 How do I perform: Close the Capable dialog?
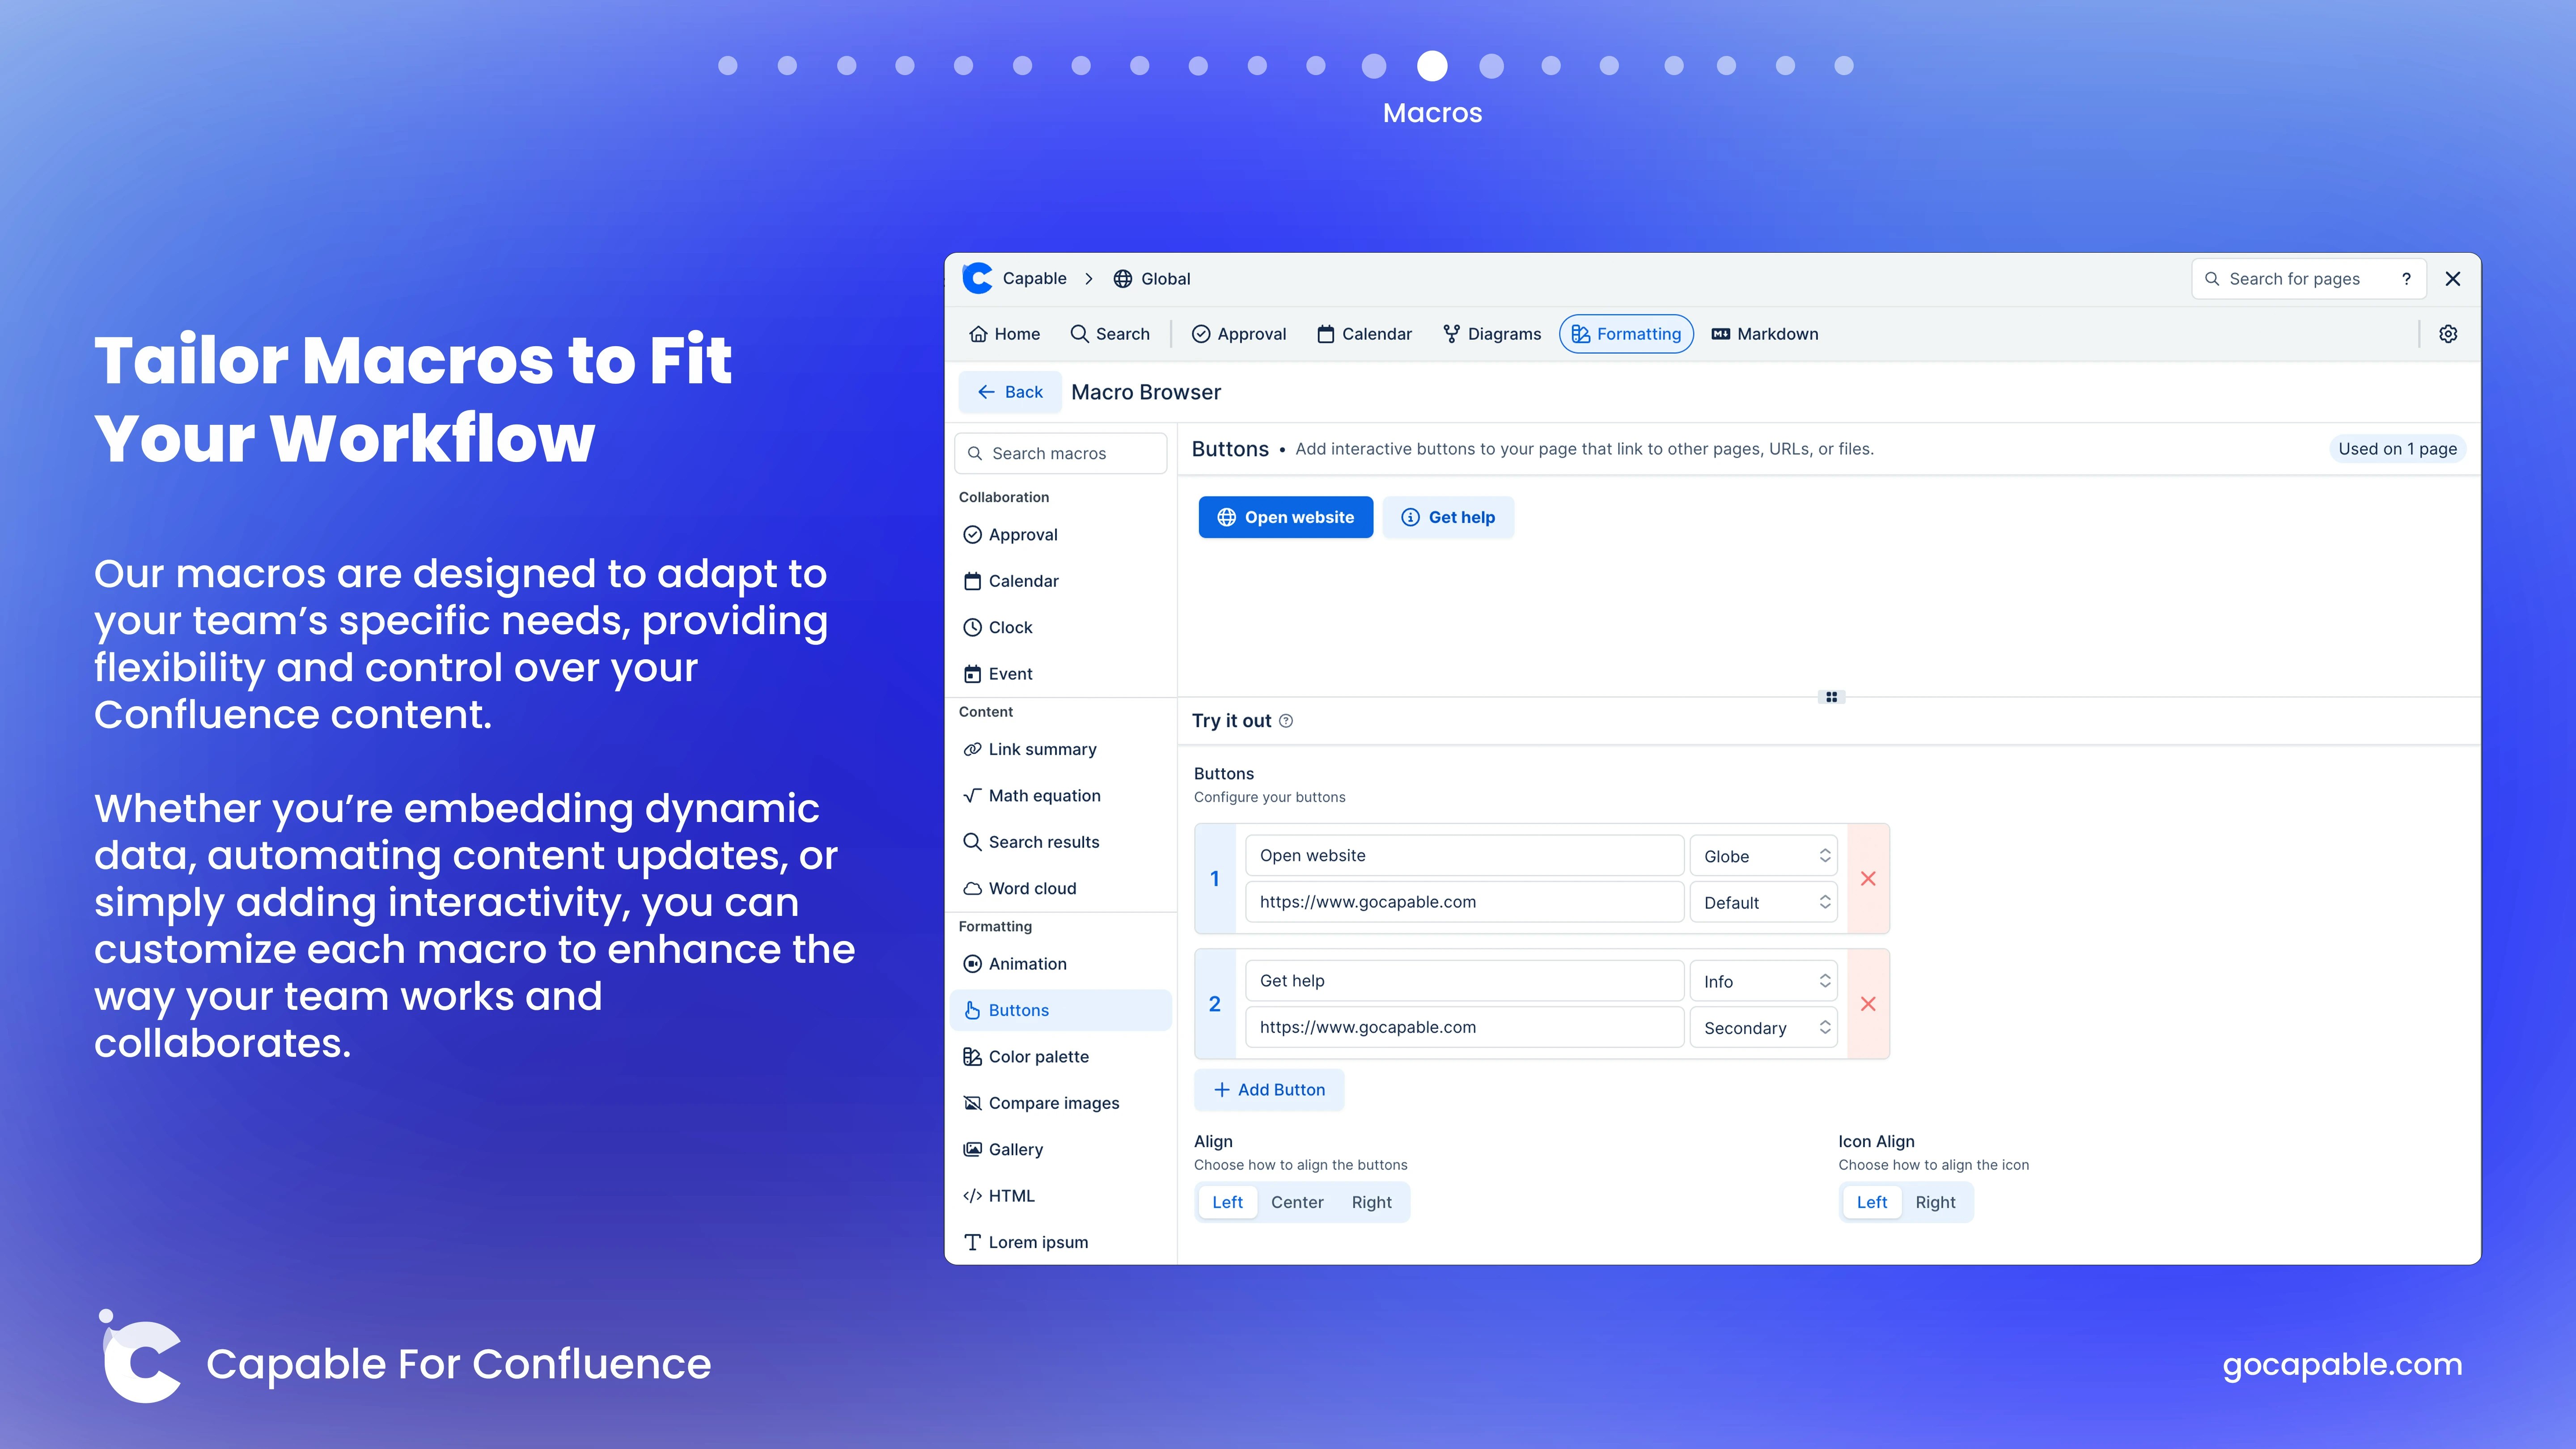pos(2453,279)
